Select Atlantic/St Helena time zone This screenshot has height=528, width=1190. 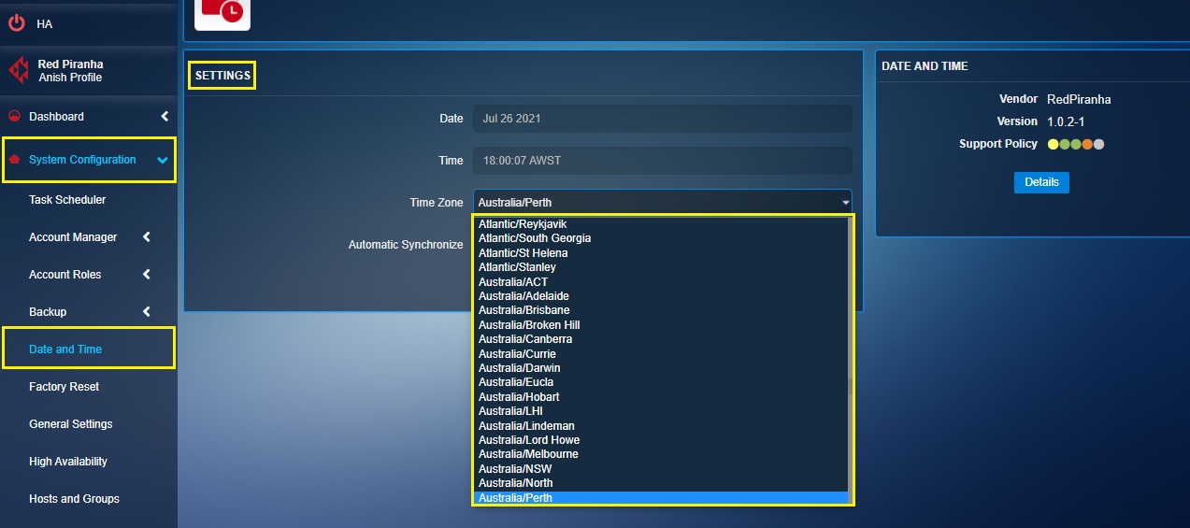click(x=660, y=253)
